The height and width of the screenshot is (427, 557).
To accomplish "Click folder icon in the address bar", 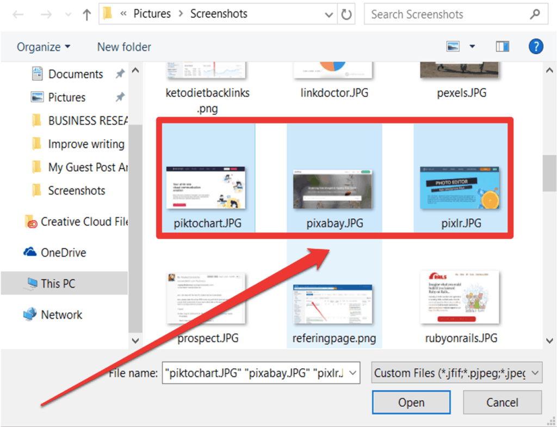I will click(107, 14).
